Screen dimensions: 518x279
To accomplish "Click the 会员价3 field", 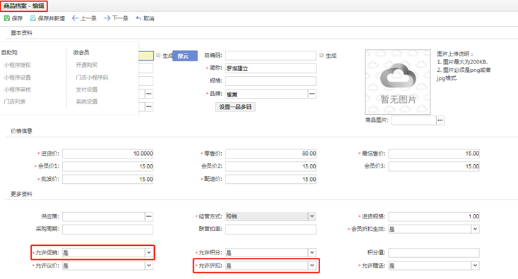I will [x=434, y=166].
